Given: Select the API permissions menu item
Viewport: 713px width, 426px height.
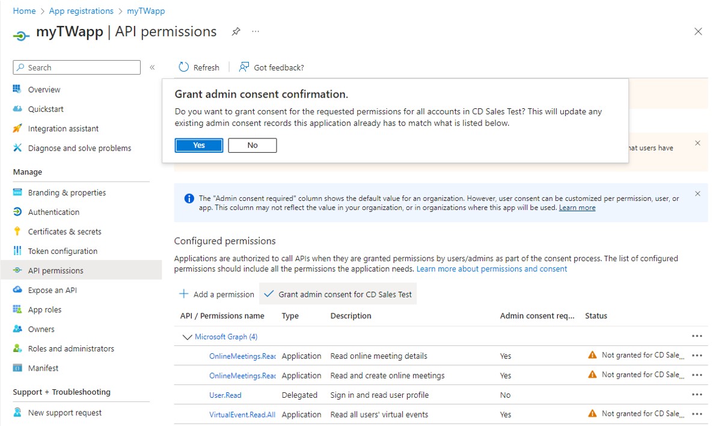Looking at the screenshot, I should click(x=81, y=270).
